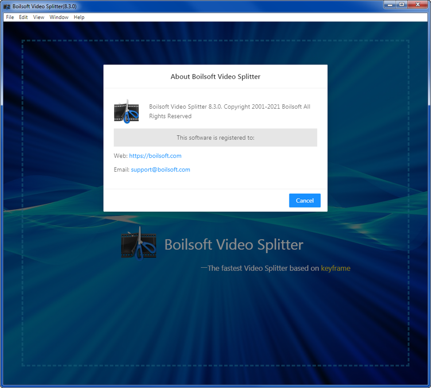Minimize the Boilsoft Video Splitter window
The width and height of the screenshot is (431, 388).
tap(390, 5)
